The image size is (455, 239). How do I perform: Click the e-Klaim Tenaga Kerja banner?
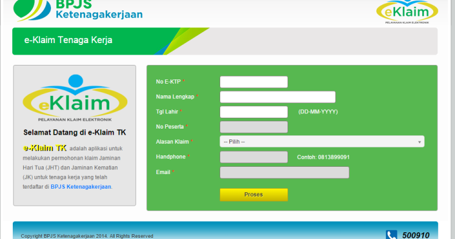click(225, 41)
